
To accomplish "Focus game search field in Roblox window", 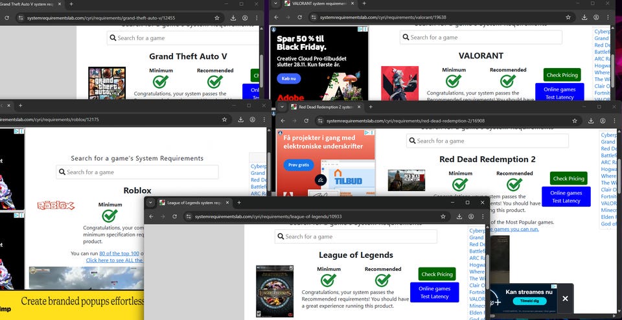I will point(137,172).
